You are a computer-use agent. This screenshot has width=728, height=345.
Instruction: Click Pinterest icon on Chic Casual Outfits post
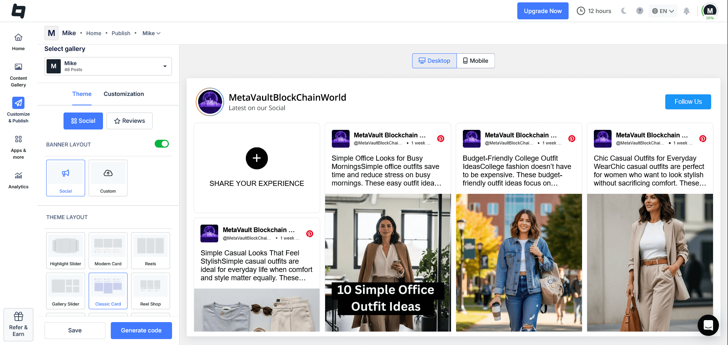point(703,139)
